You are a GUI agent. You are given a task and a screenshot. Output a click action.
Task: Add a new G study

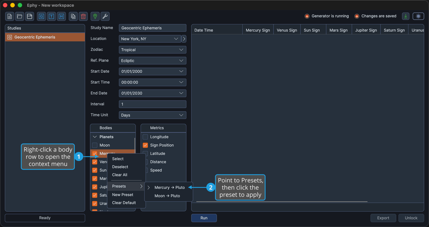[x=41, y=16]
